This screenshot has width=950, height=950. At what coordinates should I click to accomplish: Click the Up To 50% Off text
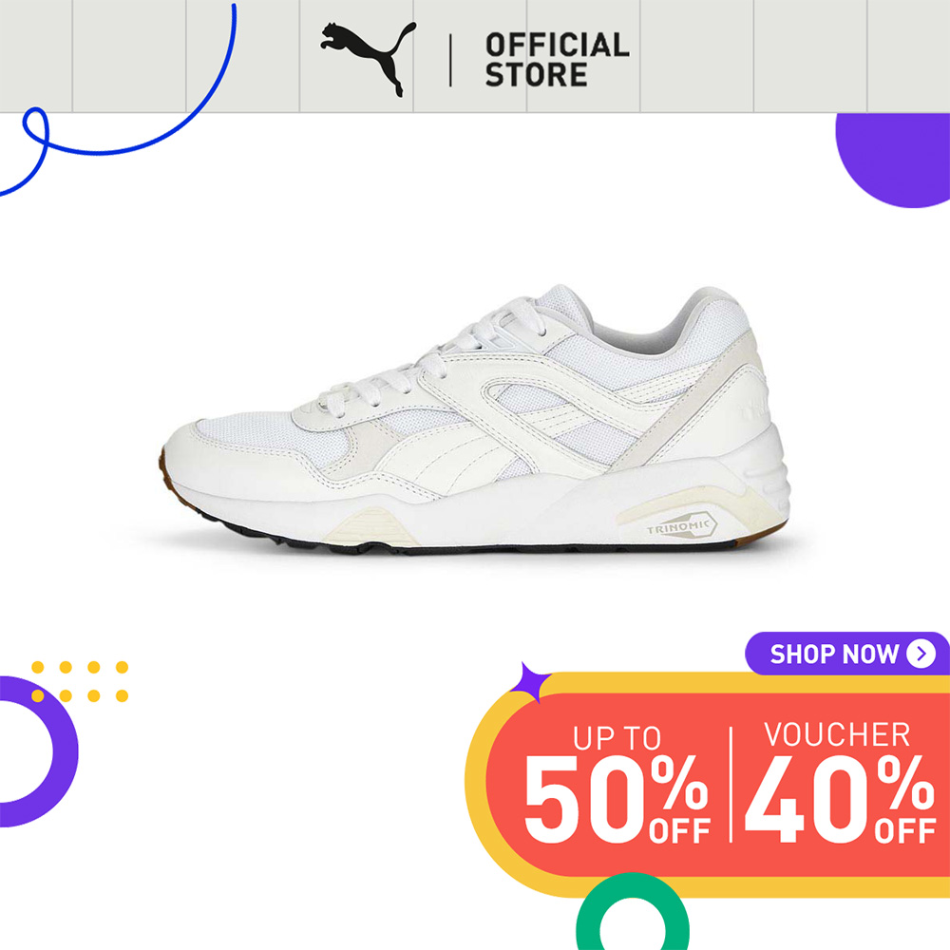[x=617, y=784]
